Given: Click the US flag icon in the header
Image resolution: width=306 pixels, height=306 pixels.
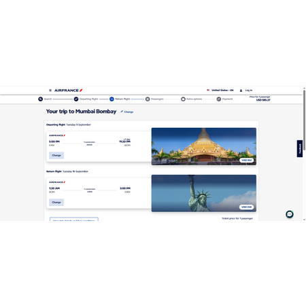Looking at the screenshot, I should coord(208,90).
